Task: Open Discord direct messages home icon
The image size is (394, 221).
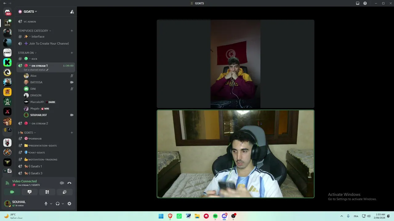Action: [x=7, y=12]
